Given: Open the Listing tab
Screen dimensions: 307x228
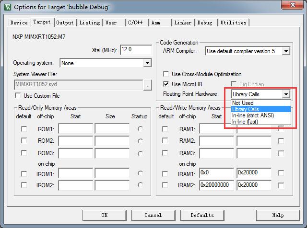Looking at the screenshot, I should click(x=90, y=23).
